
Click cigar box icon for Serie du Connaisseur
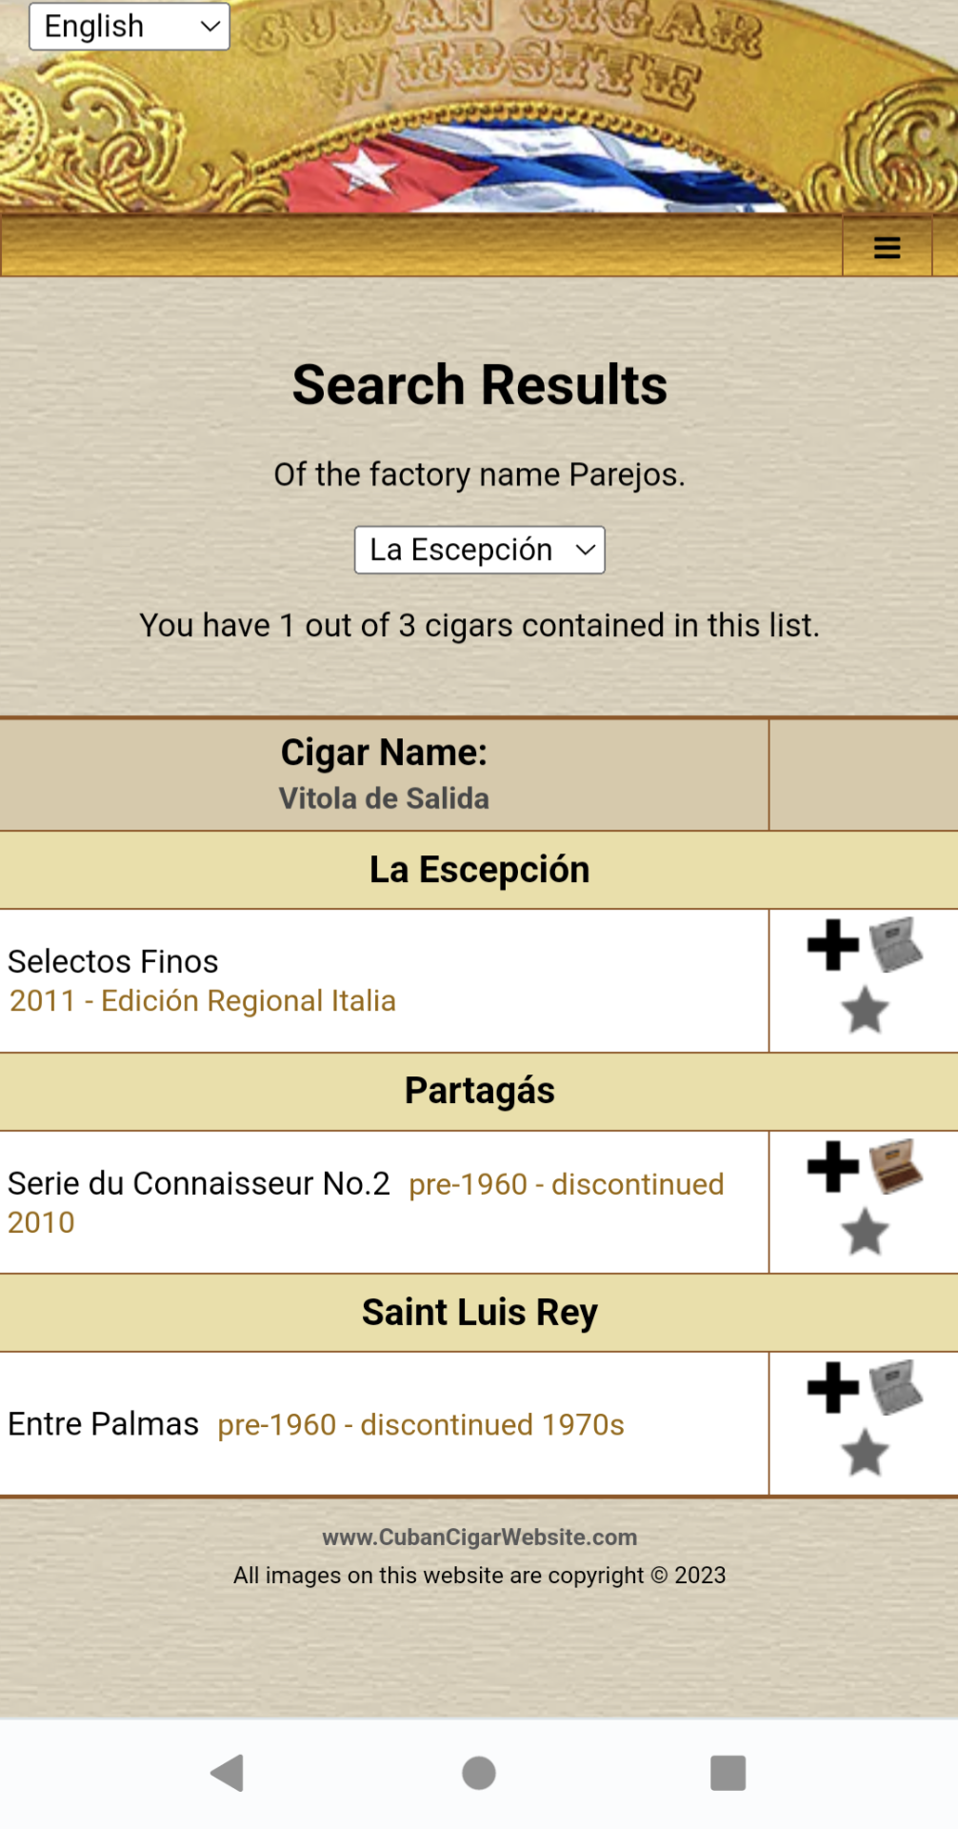[x=896, y=1167]
